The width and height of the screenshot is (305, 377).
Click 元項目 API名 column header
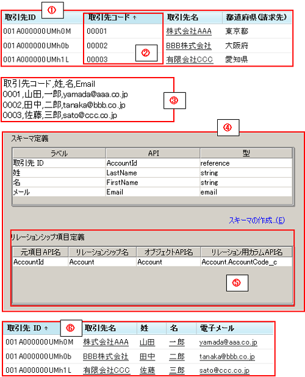pos(40,252)
